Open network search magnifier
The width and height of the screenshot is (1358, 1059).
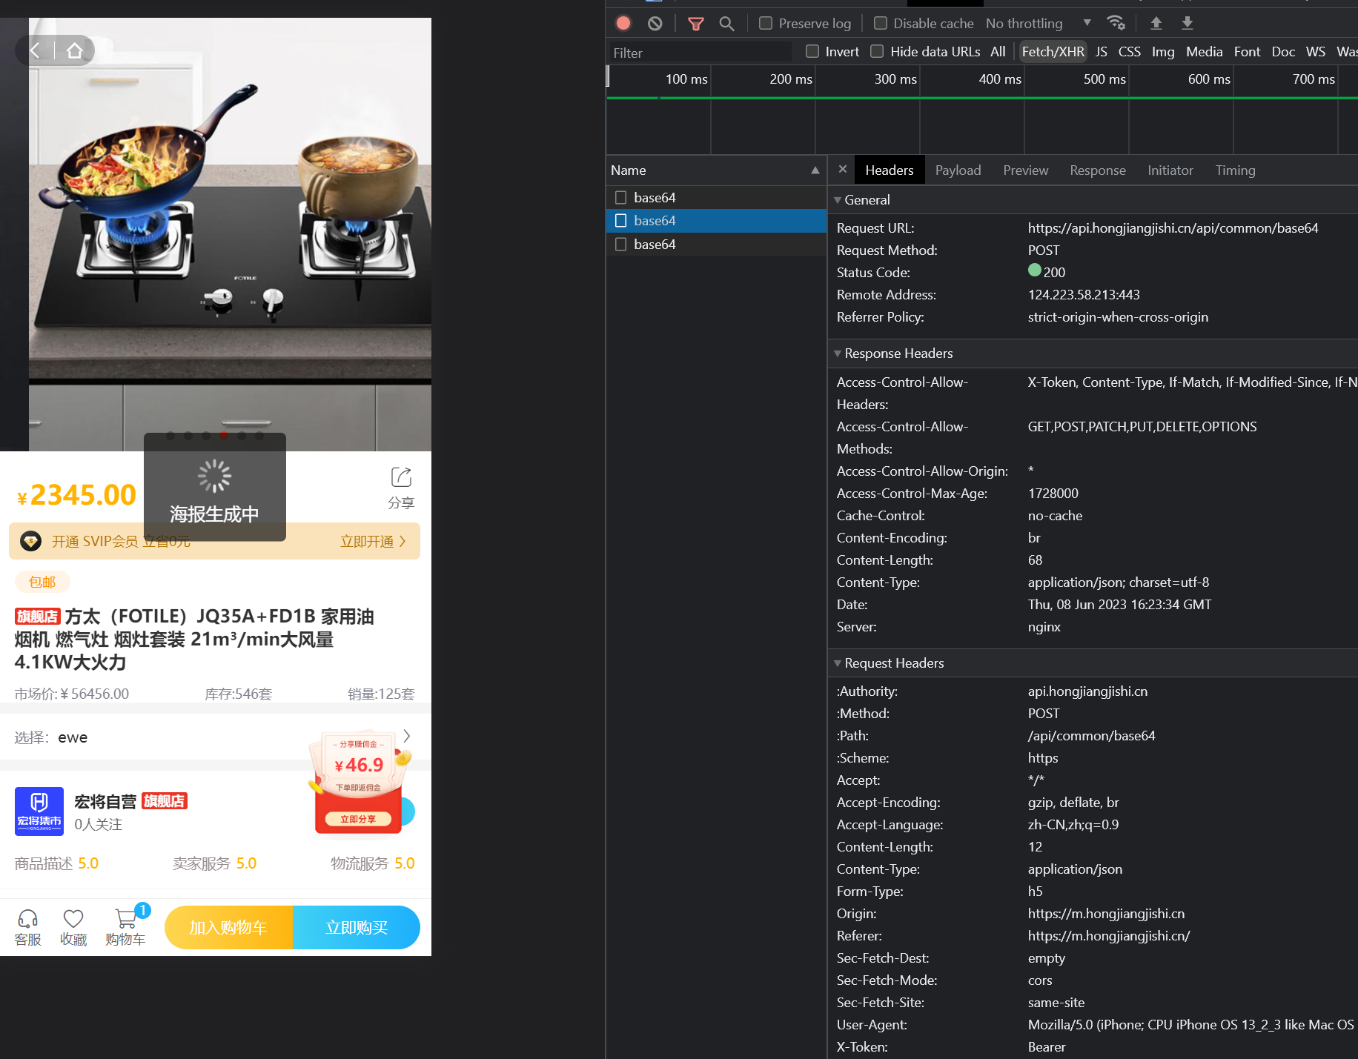(726, 24)
